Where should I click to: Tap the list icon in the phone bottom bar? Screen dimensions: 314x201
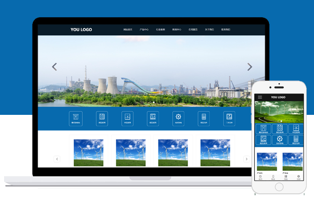(286, 177)
